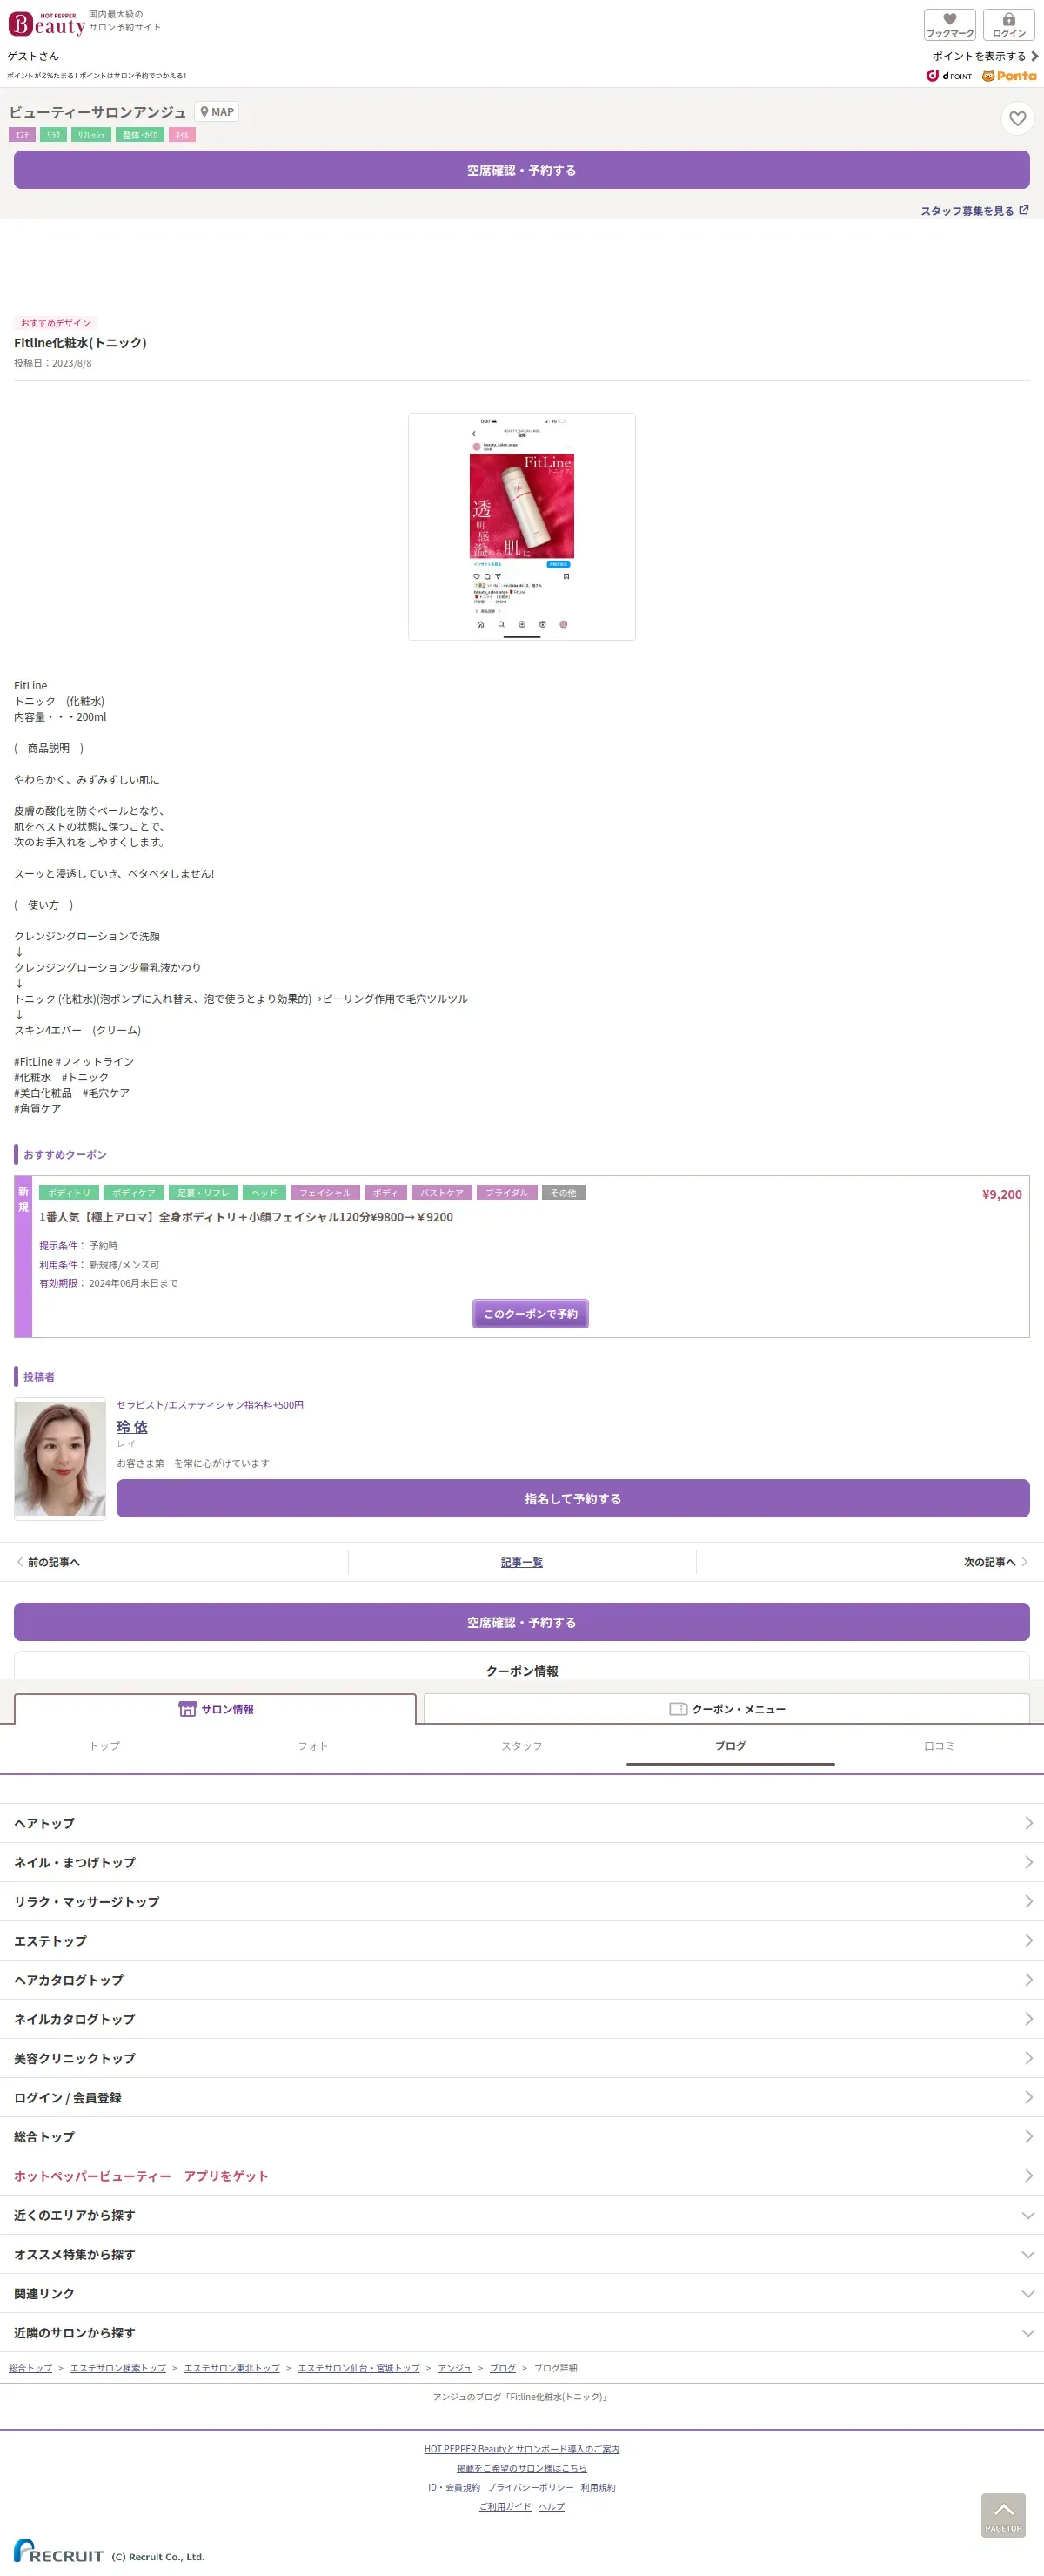Select the トップ sub-tab
The height and width of the screenshot is (2576, 1044).
(105, 1746)
